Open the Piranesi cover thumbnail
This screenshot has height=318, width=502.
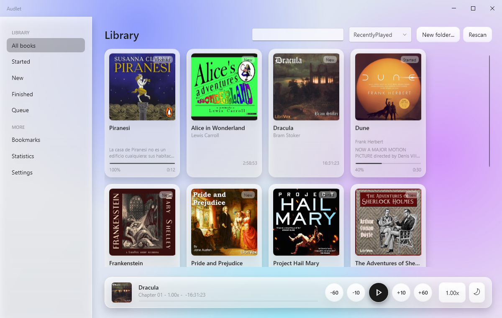(x=142, y=87)
